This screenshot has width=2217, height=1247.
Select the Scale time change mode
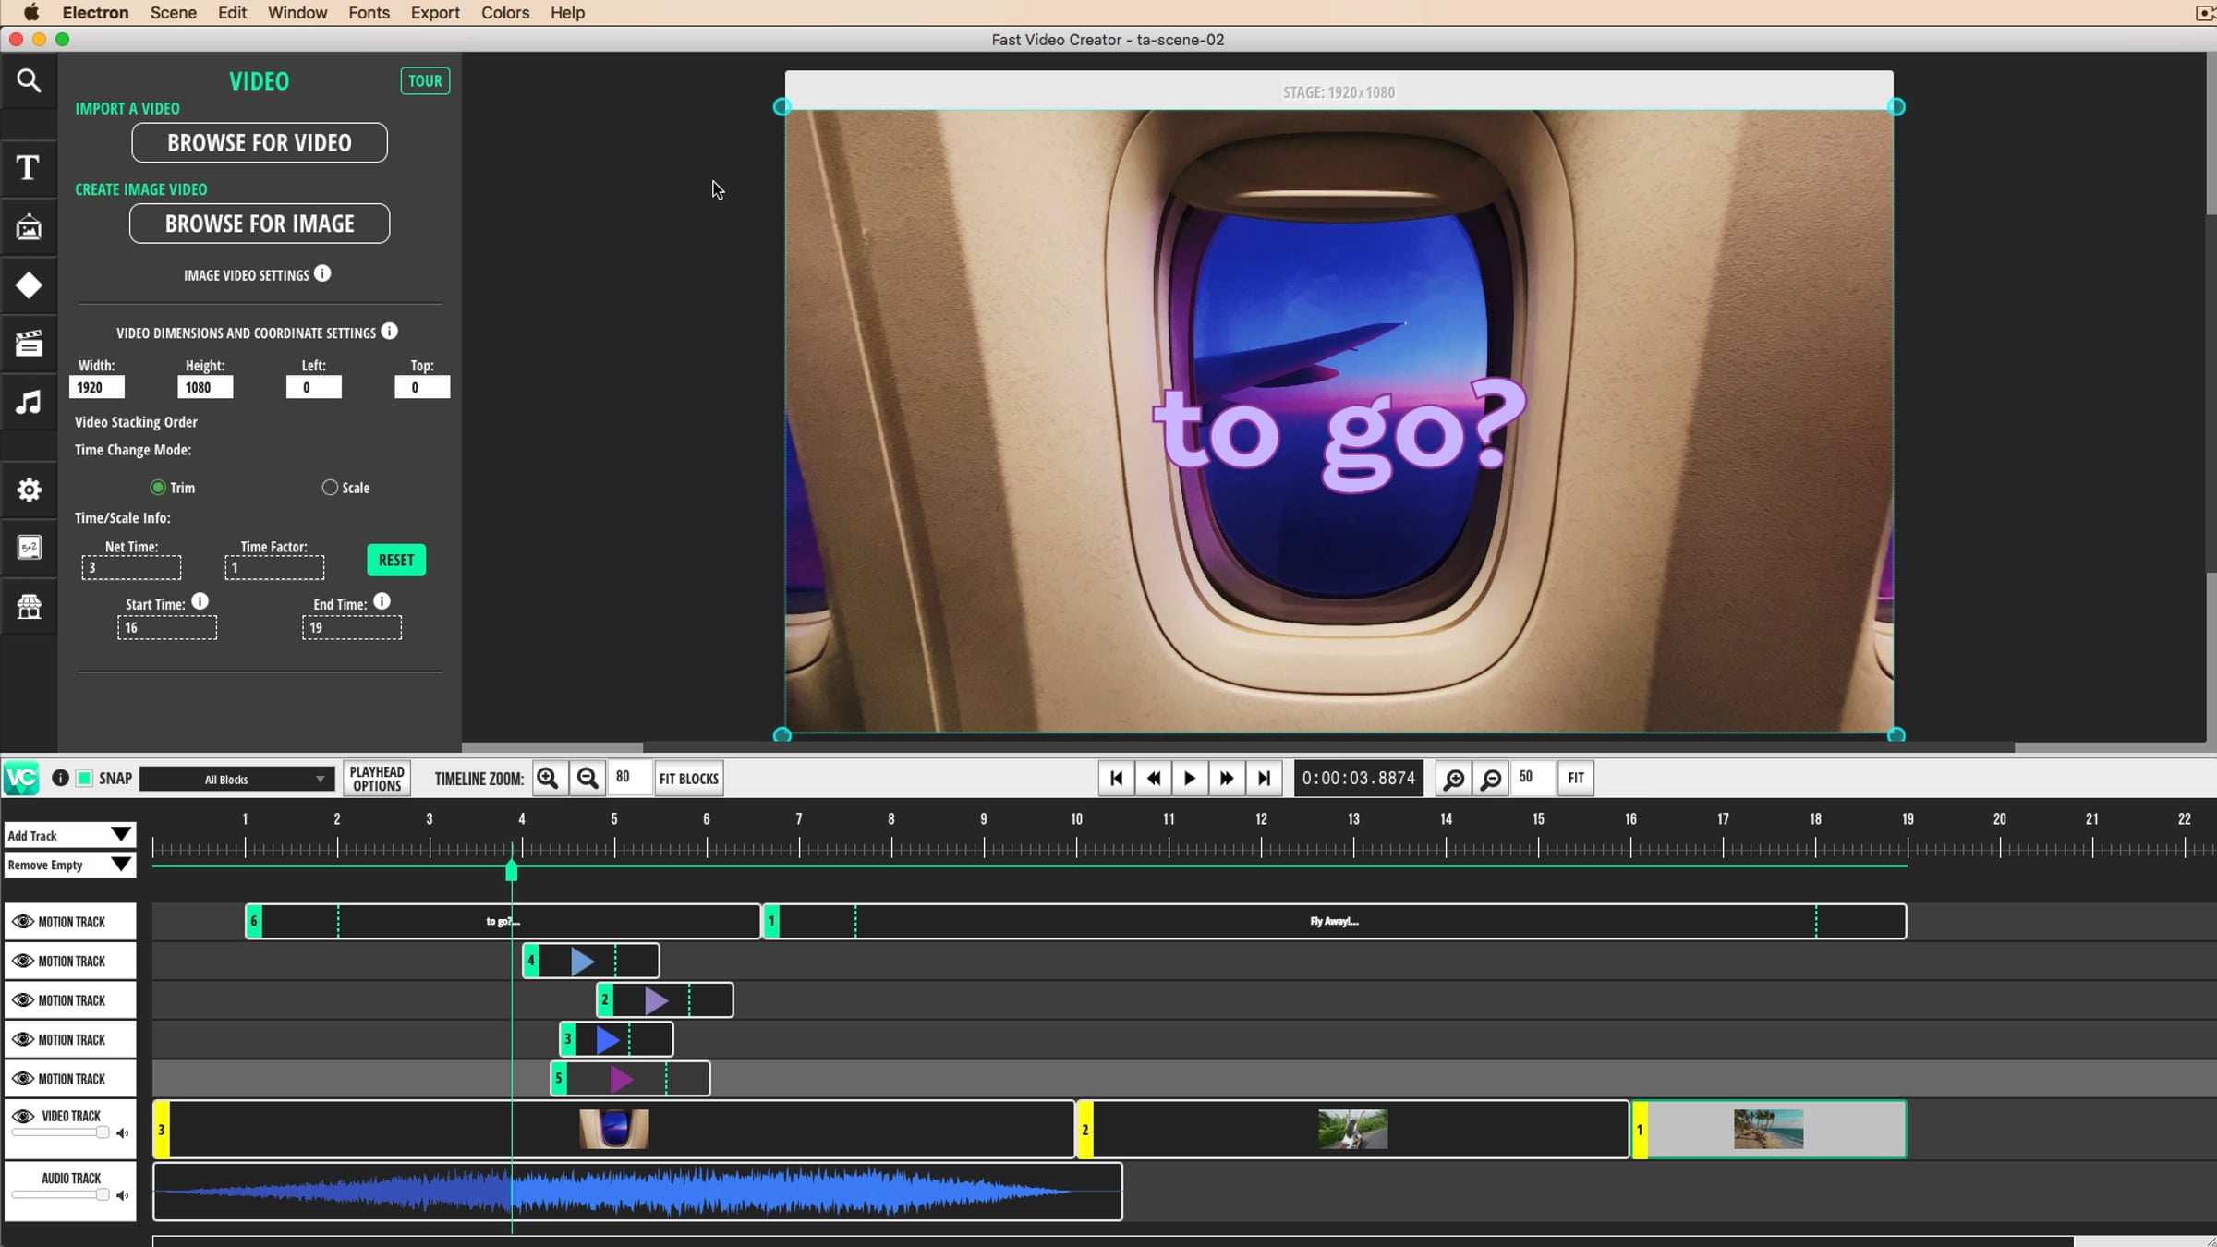[330, 488]
